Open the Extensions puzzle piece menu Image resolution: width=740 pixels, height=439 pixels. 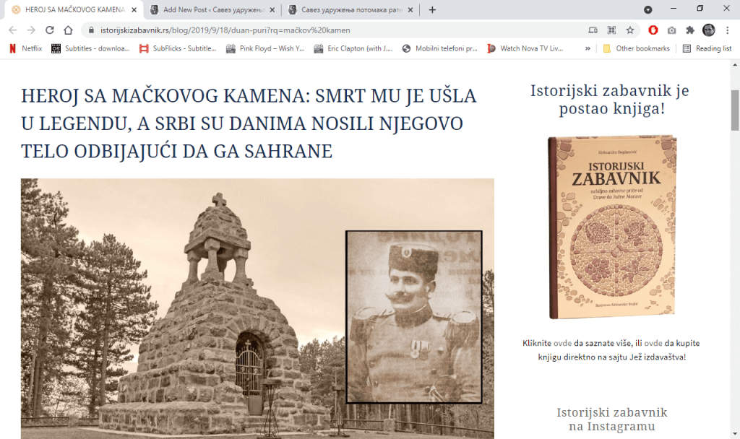(x=690, y=30)
